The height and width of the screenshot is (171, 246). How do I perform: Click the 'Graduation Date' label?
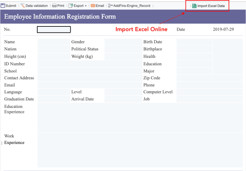tap(19, 99)
